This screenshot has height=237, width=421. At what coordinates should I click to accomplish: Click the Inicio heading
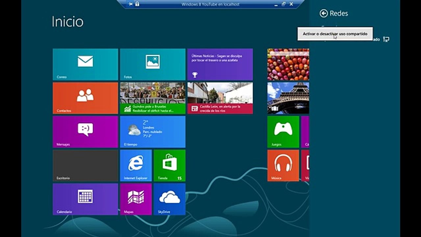[68, 22]
